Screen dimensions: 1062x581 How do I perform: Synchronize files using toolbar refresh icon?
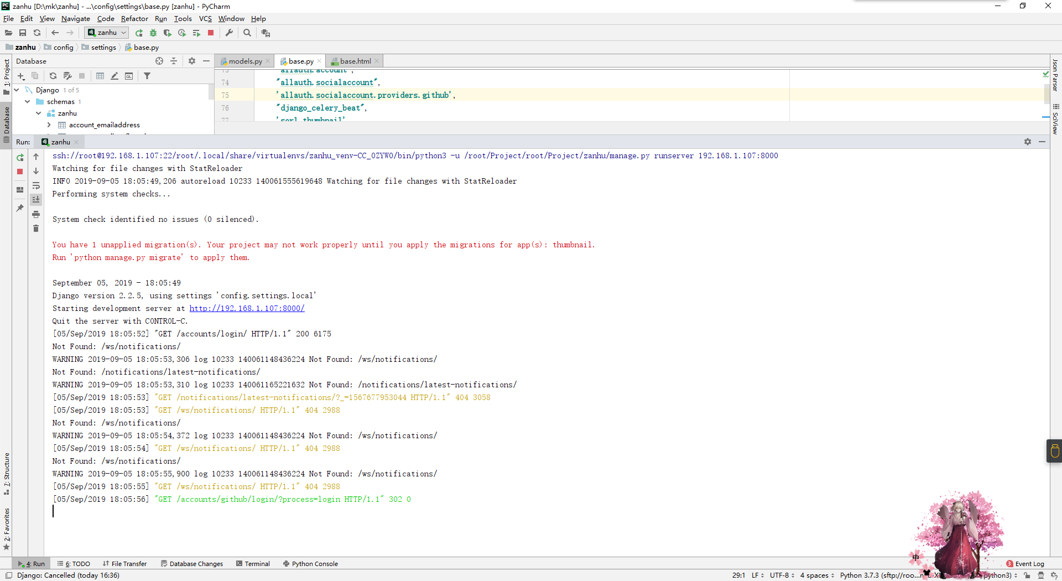(x=37, y=33)
